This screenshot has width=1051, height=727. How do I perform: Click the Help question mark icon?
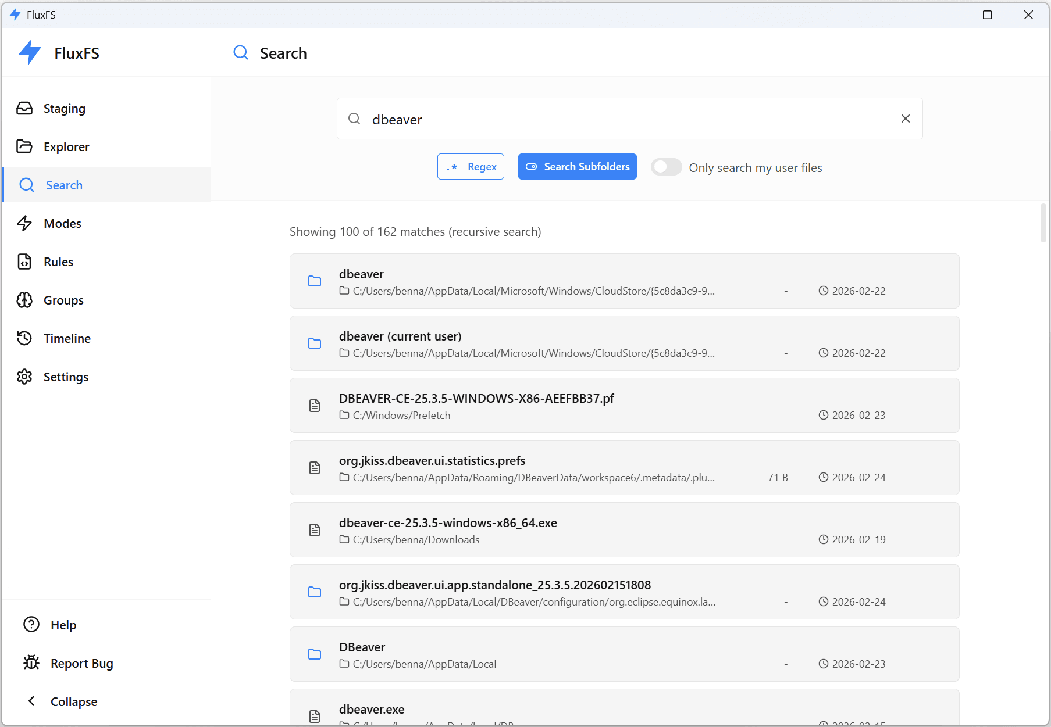(31, 624)
